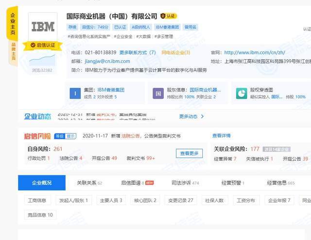The width and height of the screenshot is (311, 240).
Task: Open the browsing trend chart thumbnail
Action: pos(42,61)
